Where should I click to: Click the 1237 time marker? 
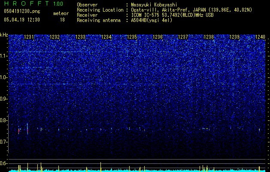[183, 37]
